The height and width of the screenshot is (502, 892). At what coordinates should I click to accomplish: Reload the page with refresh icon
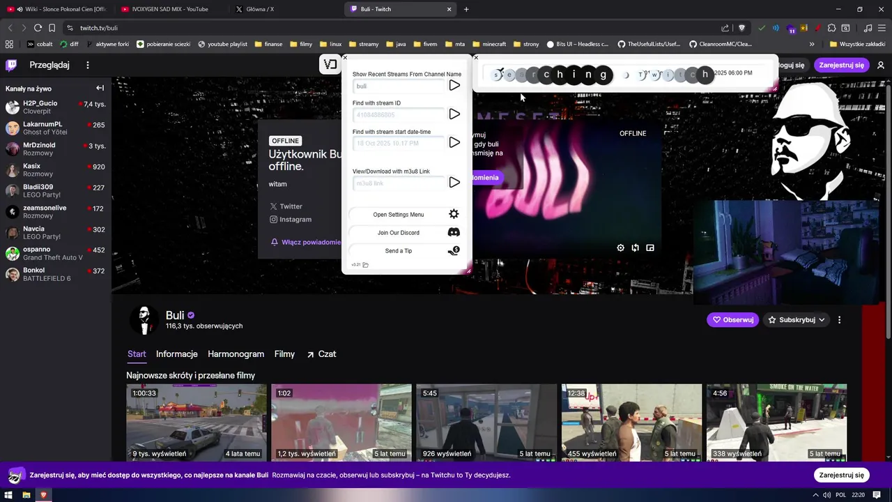point(38,28)
